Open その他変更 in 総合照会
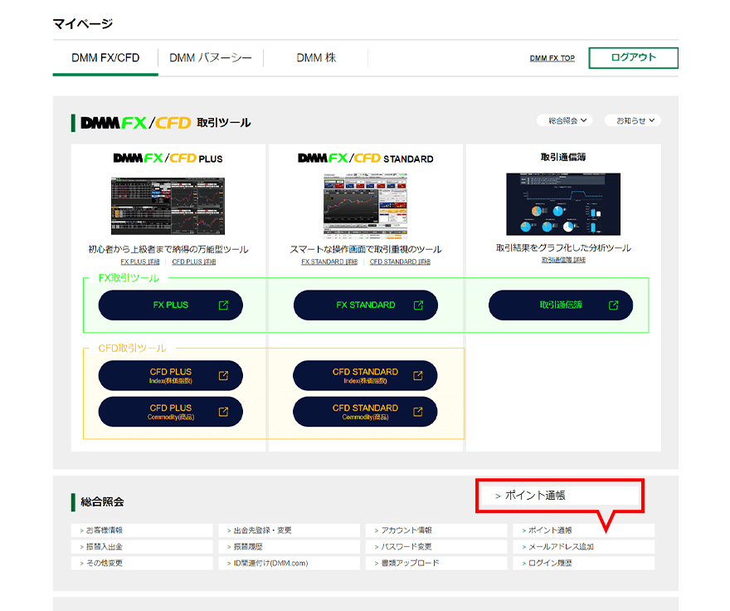Image resolution: width=730 pixels, height=611 pixels. tap(142, 563)
